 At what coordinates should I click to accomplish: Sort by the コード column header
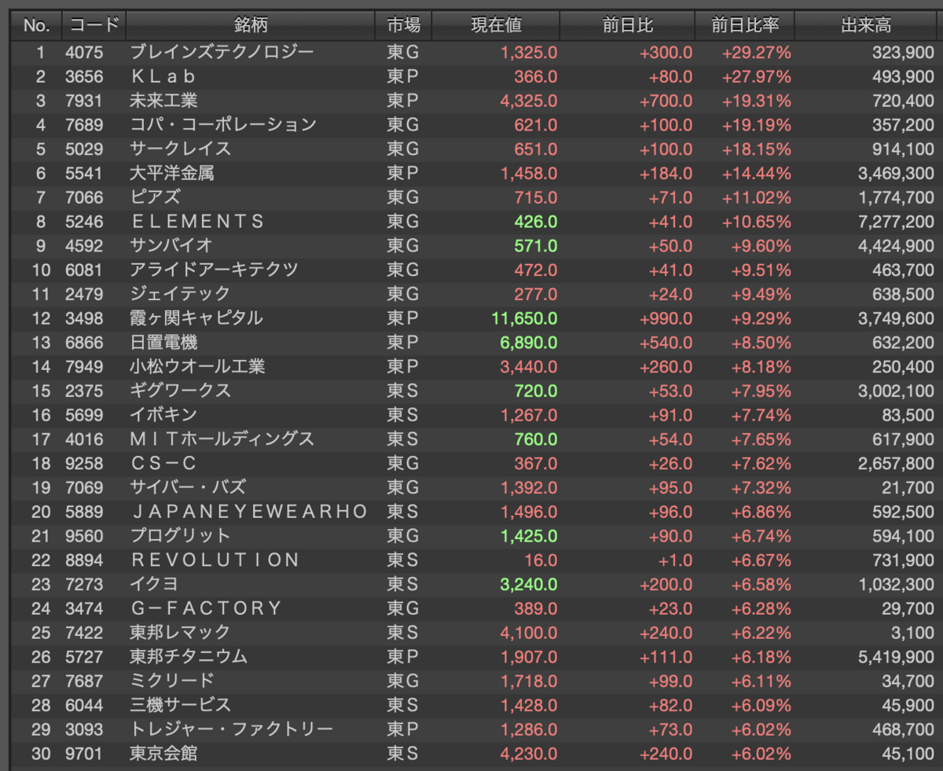pos(94,25)
